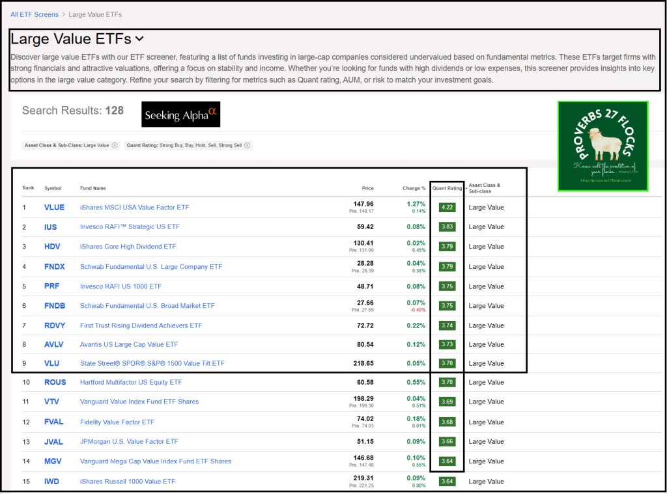Click the IWD ticker symbol
This screenshot has height=494, width=667.
pyautogui.click(x=51, y=482)
